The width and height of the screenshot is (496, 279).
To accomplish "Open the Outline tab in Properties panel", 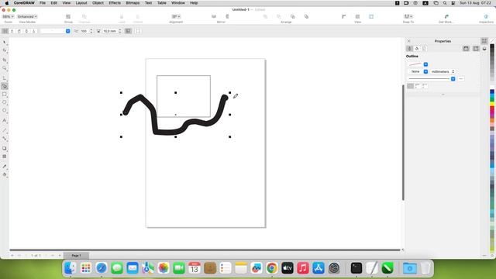I will pyautogui.click(x=409, y=48).
